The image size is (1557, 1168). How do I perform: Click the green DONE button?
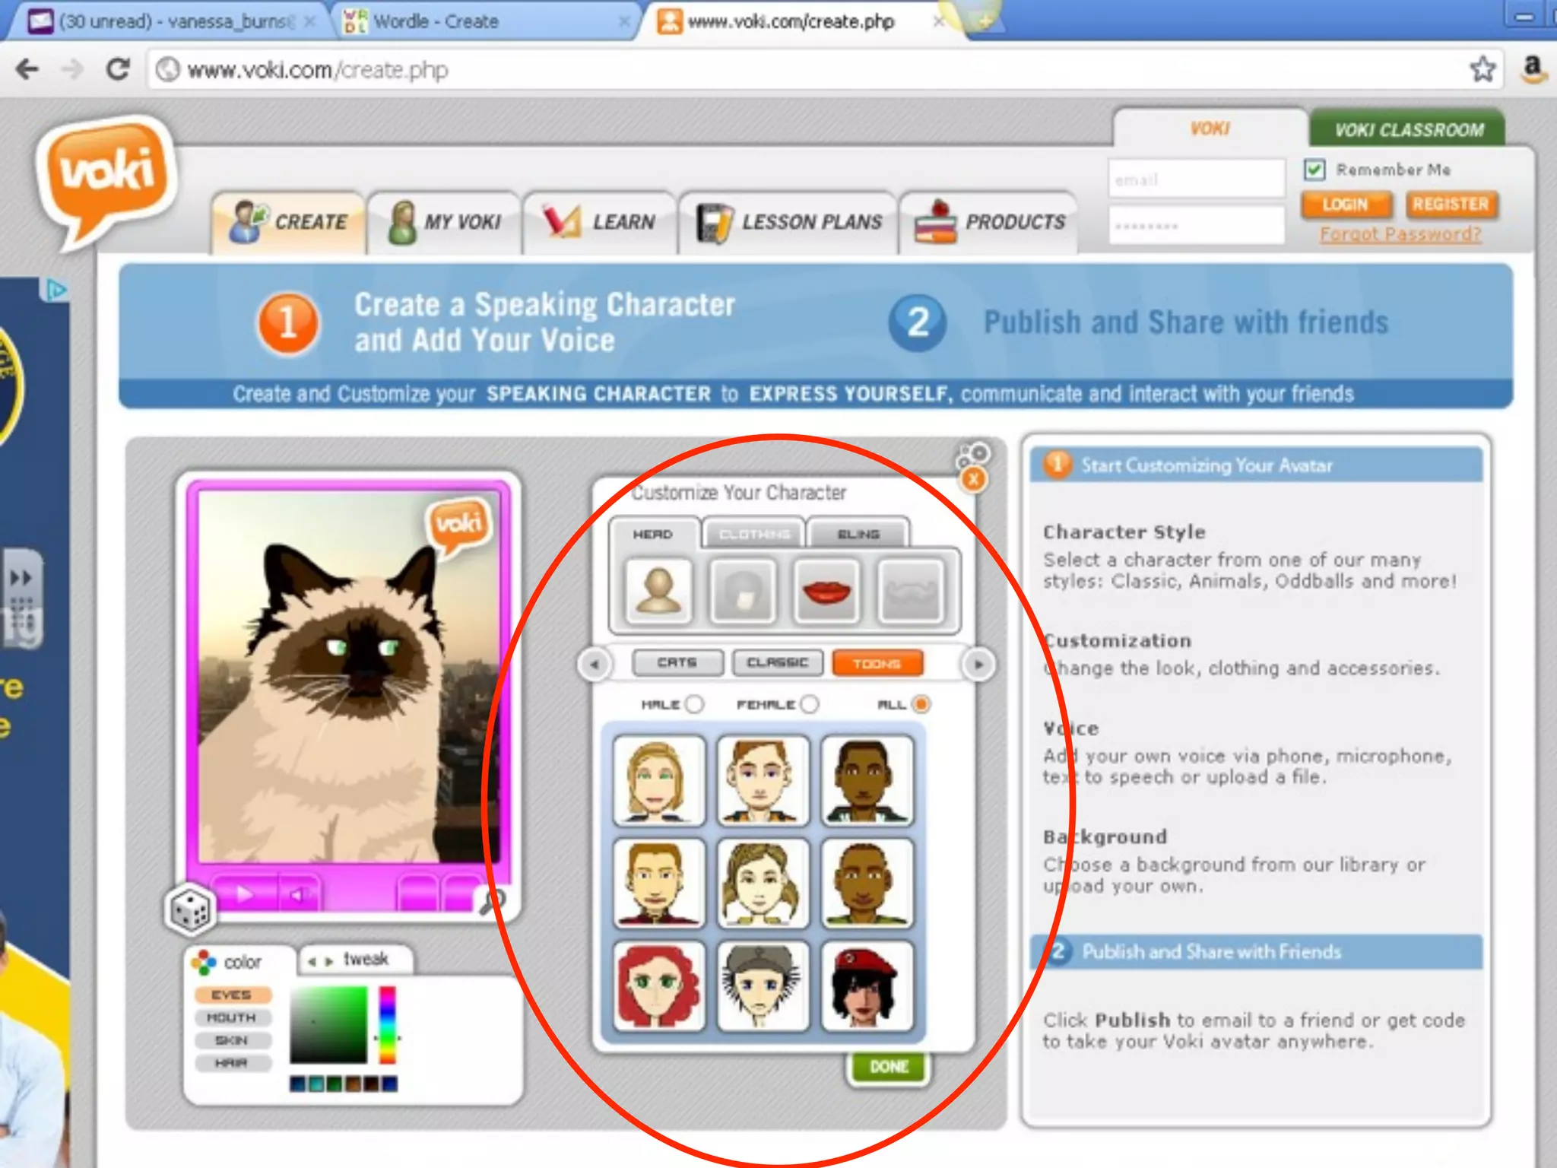tap(888, 1067)
